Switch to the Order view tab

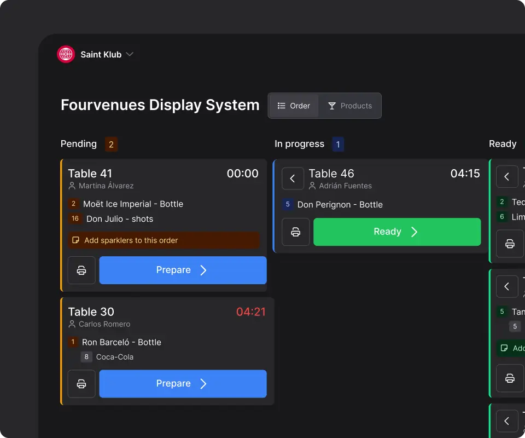point(294,106)
